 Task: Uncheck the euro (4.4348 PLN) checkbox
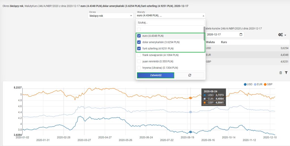pos(139,36)
